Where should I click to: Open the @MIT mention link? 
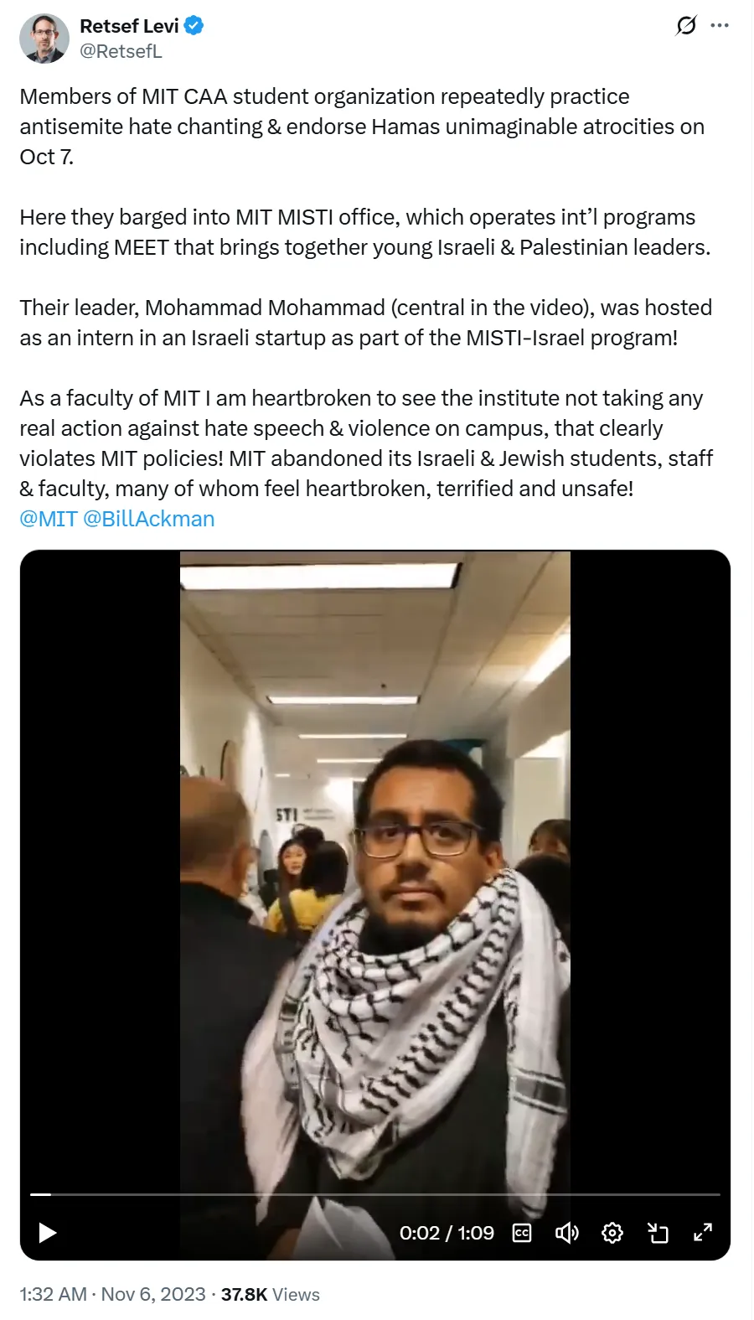[x=49, y=519]
